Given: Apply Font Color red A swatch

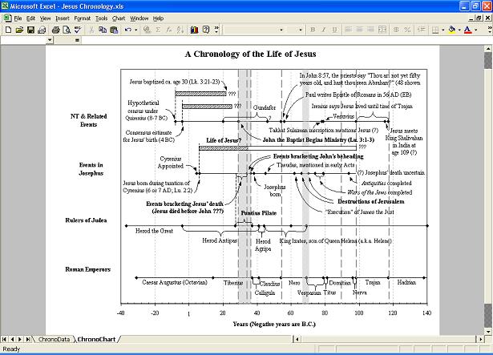Looking at the screenshot, I should (468, 30).
